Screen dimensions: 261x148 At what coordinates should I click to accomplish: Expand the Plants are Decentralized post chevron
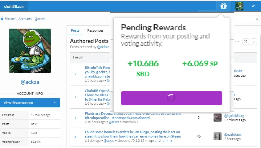(75, 118)
